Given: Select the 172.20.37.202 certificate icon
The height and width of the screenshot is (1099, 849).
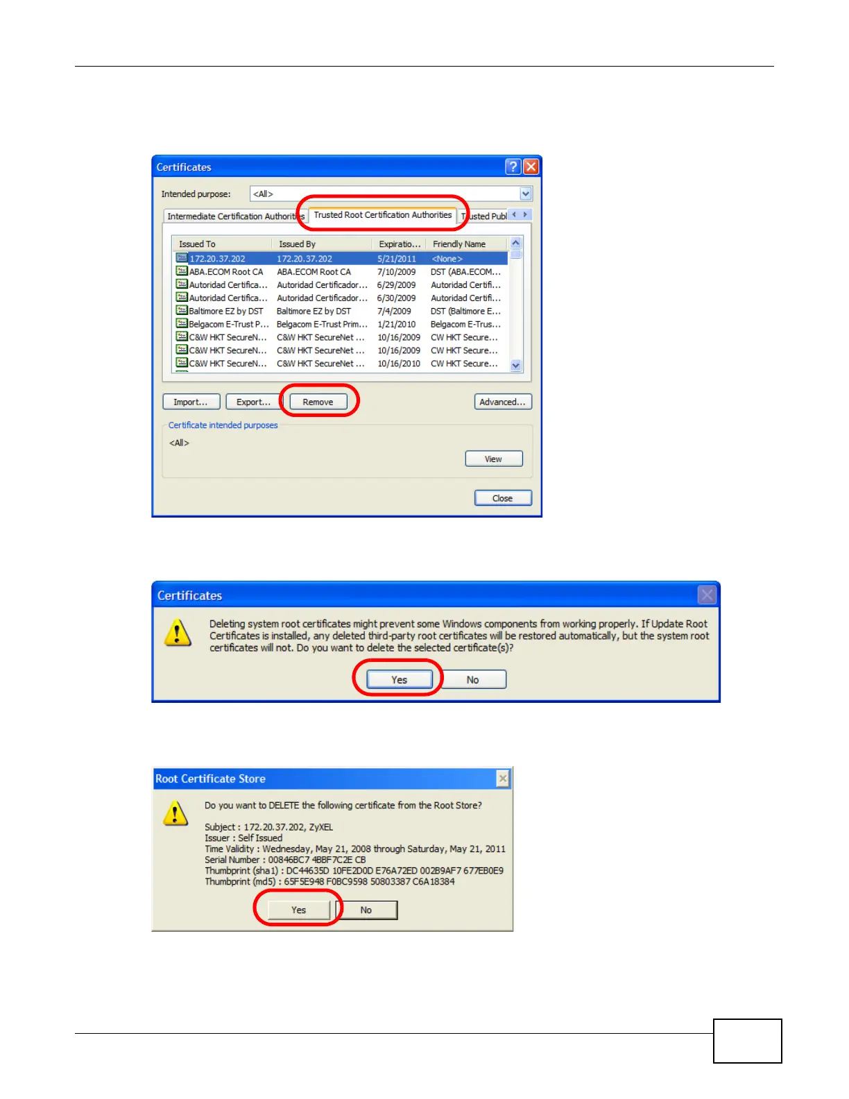Looking at the screenshot, I should (182, 258).
